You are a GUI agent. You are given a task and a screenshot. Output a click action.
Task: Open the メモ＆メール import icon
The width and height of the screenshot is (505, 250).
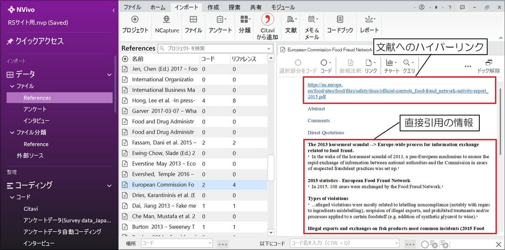tap(311, 20)
